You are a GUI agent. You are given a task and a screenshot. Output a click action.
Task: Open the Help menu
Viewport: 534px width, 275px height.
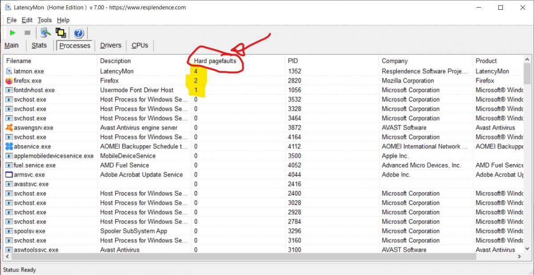click(63, 20)
